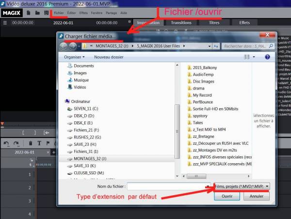Click the help question mark icon in the dialog
Viewport: 291px width, 219px height.
[268, 57]
